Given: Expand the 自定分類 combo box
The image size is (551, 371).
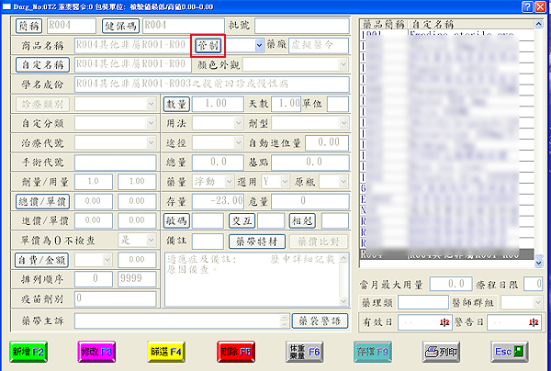Looking at the screenshot, I should [152, 123].
